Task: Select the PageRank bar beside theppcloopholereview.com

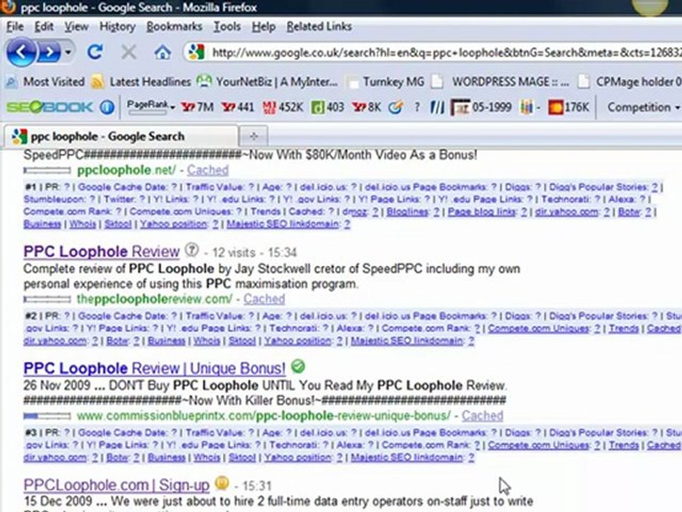Action: click(48, 299)
